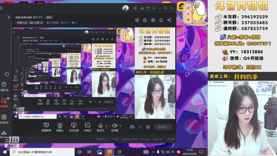Open the skin shirt icon in title bar

tap(148, 8)
